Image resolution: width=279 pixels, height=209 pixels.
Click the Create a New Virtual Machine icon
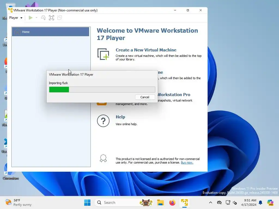click(103, 54)
